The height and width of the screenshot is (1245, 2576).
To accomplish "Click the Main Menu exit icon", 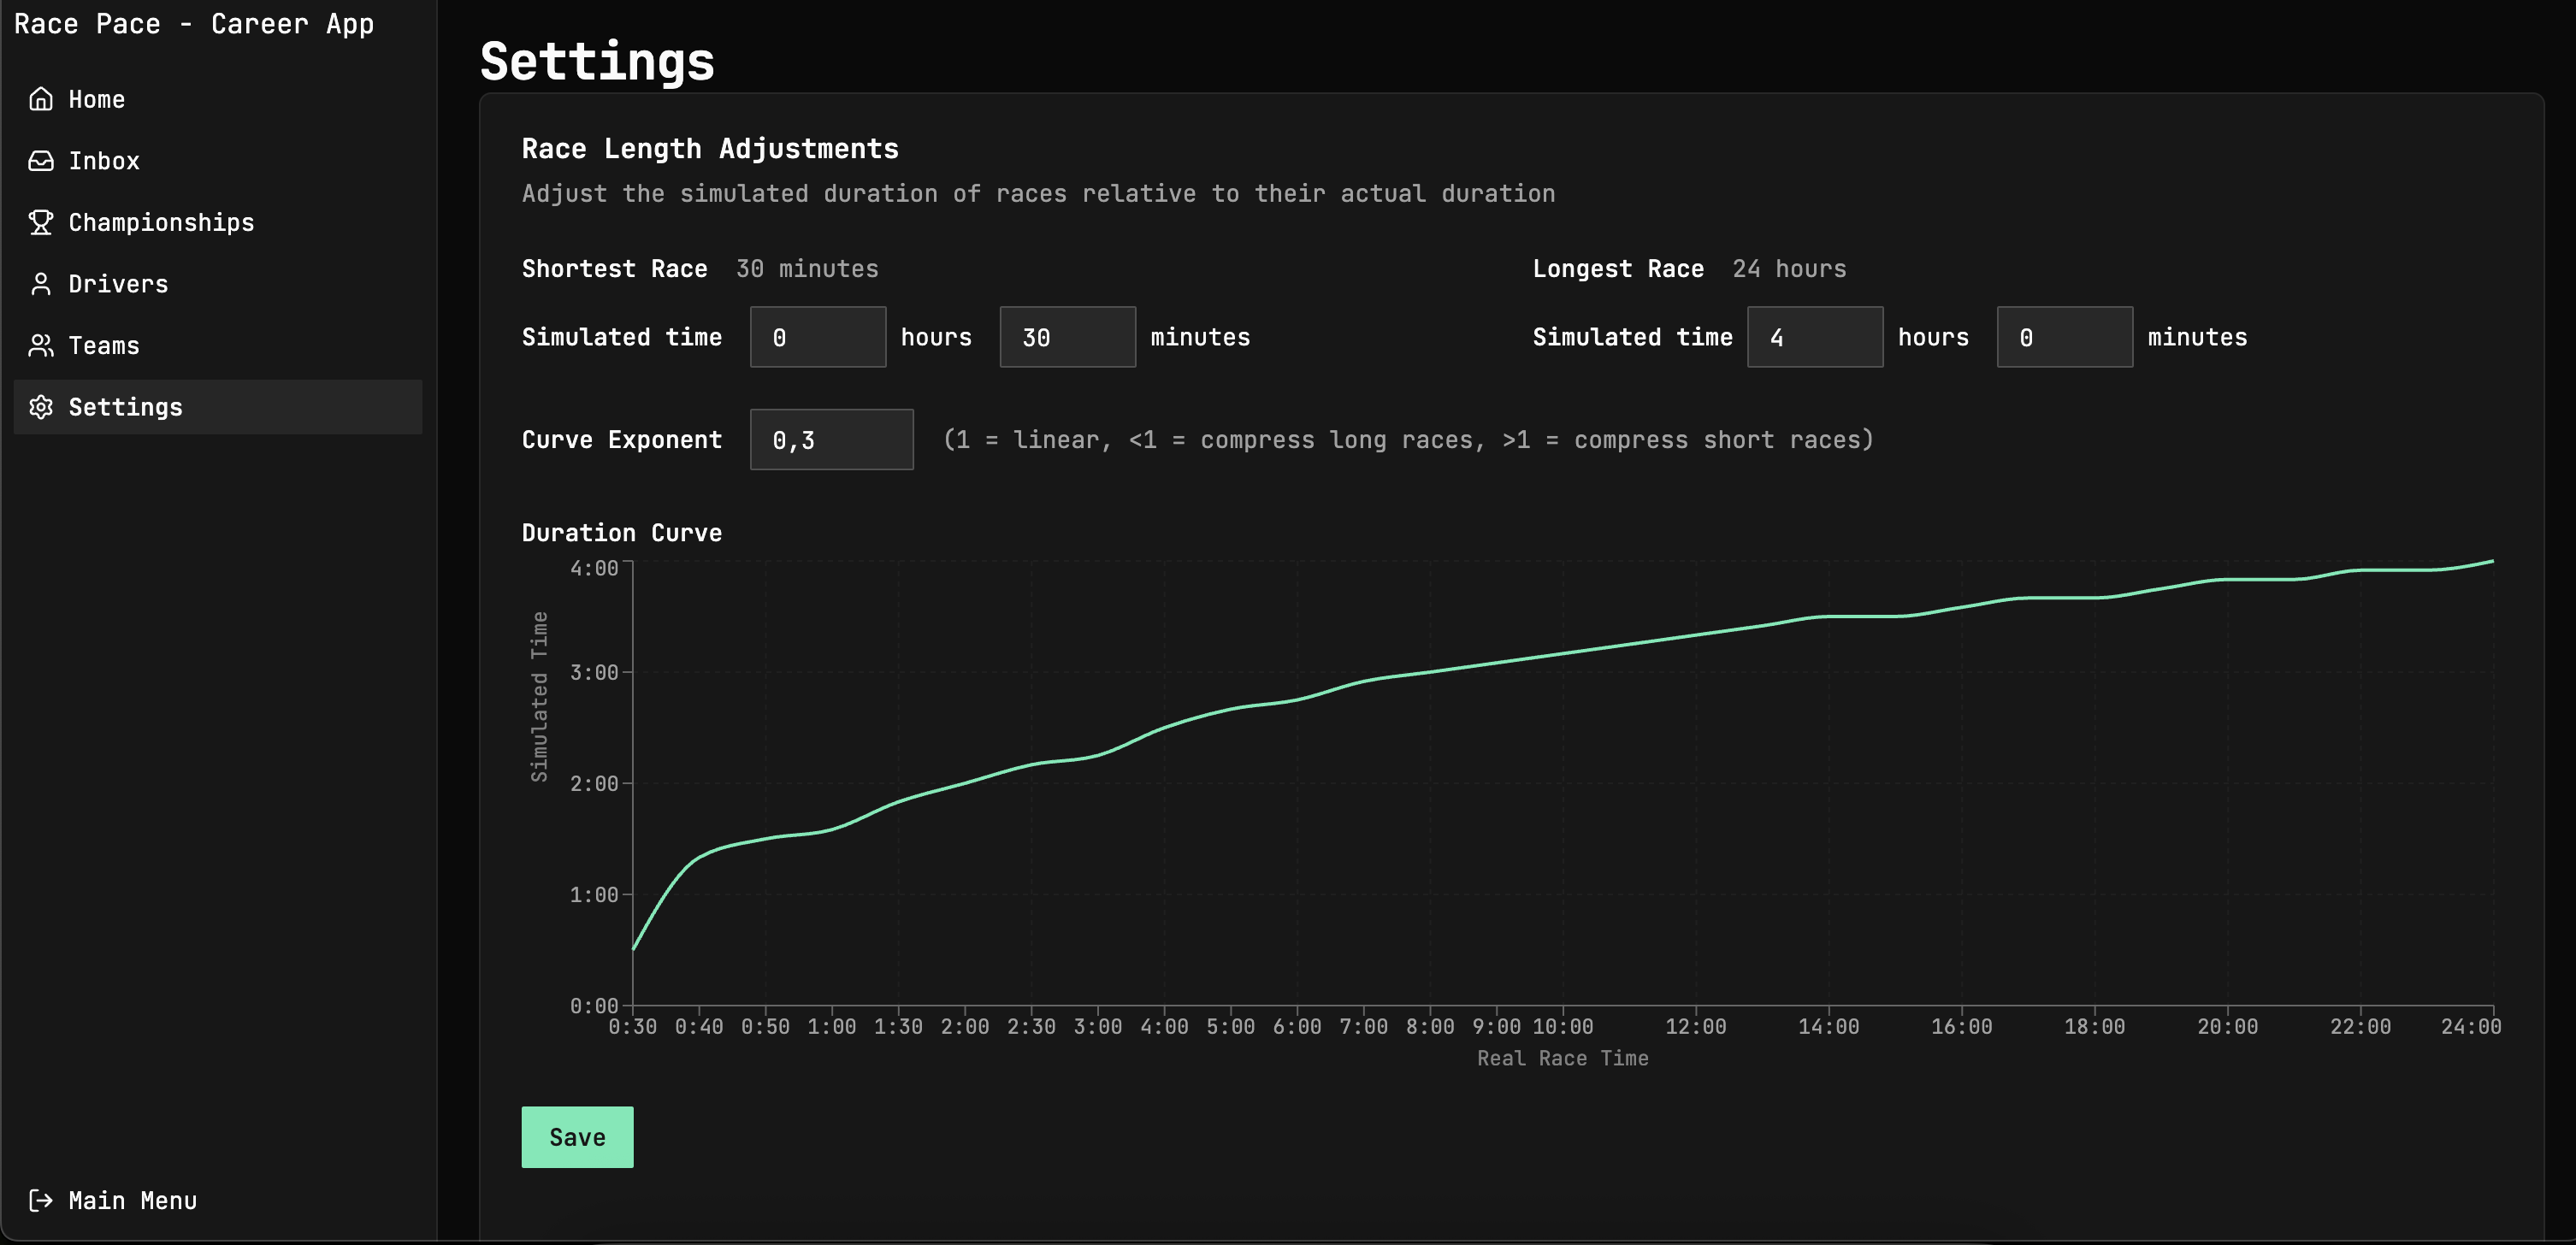I will (x=41, y=1200).
